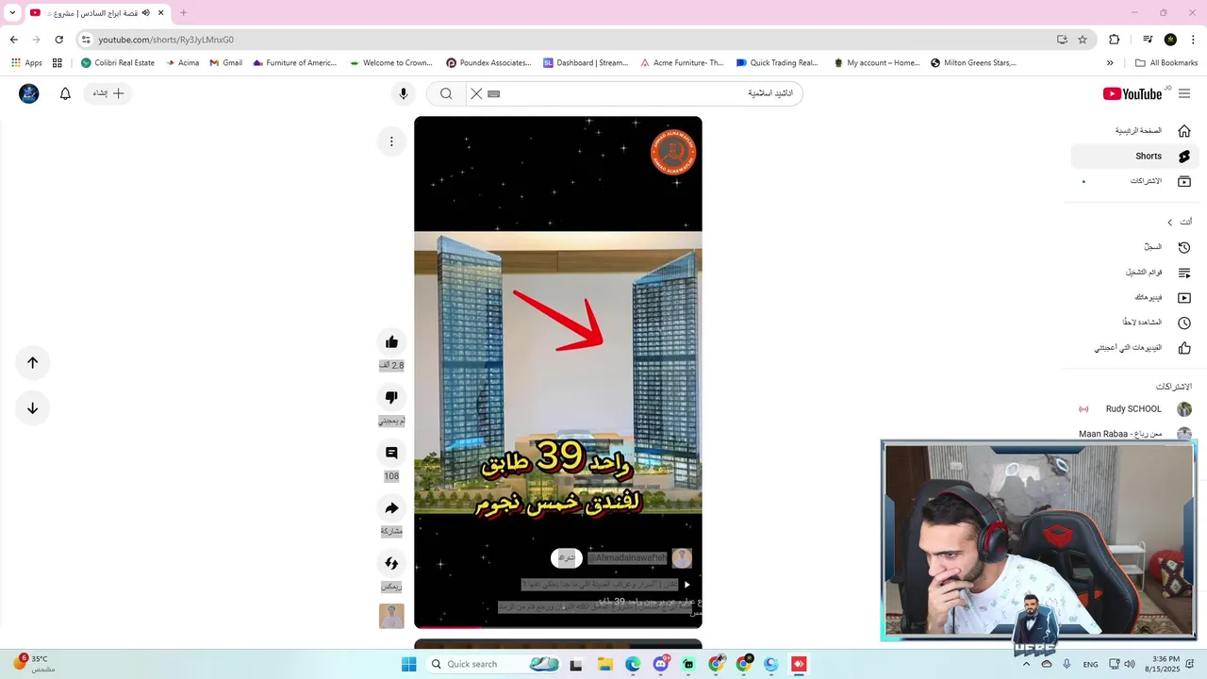Viewport: 1207px width, 679px height.
Task: Dislike the Short with thumbs down
Action: (x=391, y=397)
